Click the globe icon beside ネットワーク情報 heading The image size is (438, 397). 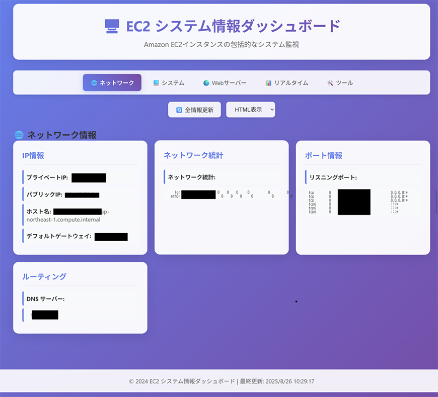pos(19,134)
